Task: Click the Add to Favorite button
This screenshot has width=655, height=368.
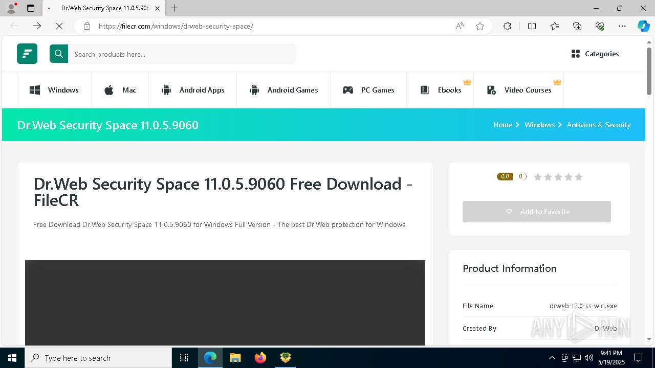Action: [x=537, y=212]
